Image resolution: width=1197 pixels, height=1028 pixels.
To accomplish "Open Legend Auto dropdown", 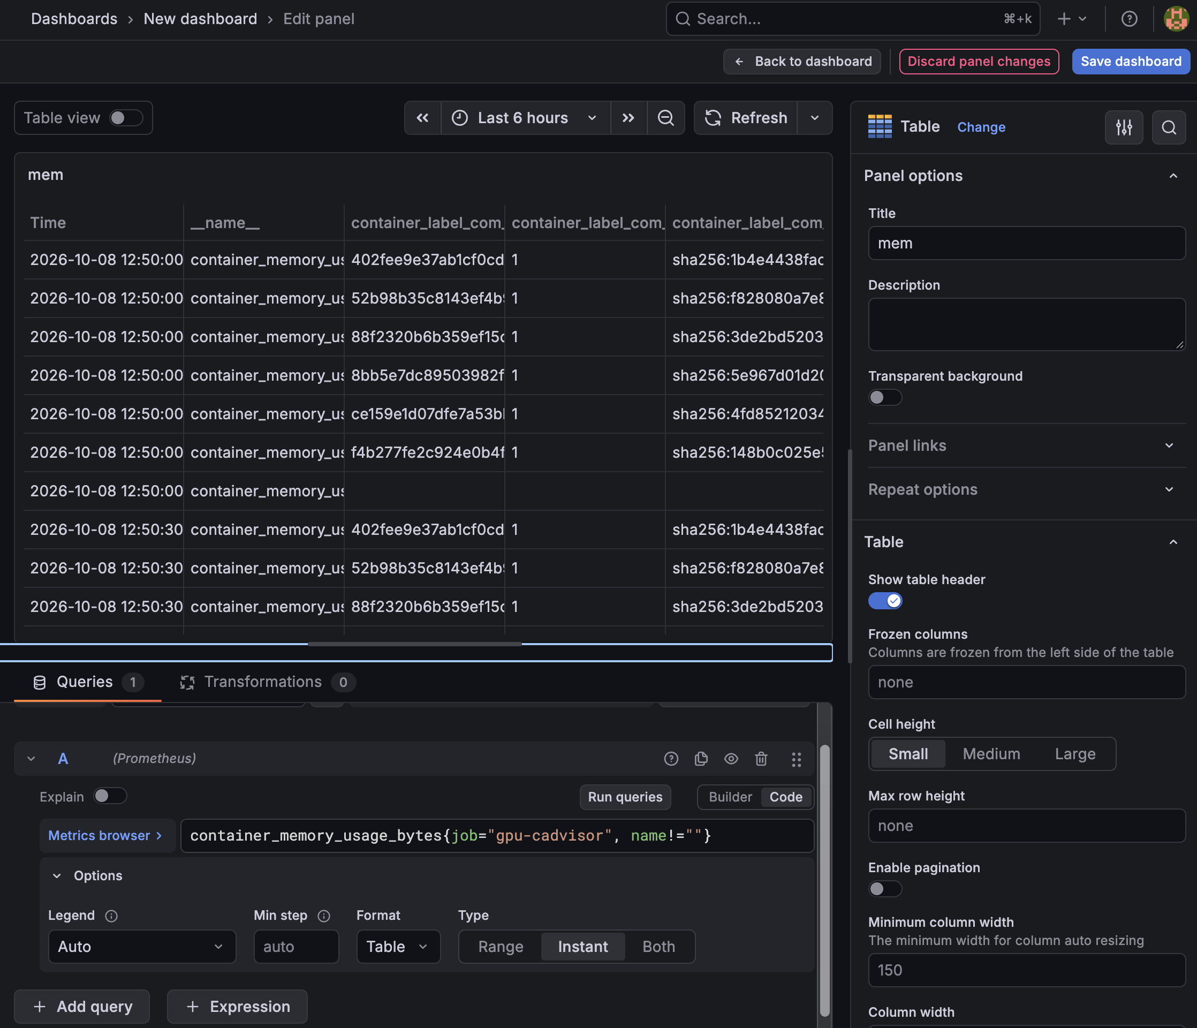I will 141,947.
